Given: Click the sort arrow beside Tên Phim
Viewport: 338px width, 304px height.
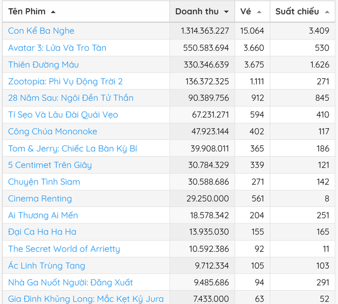Looking at the screenshot, I should coord(53,12).
